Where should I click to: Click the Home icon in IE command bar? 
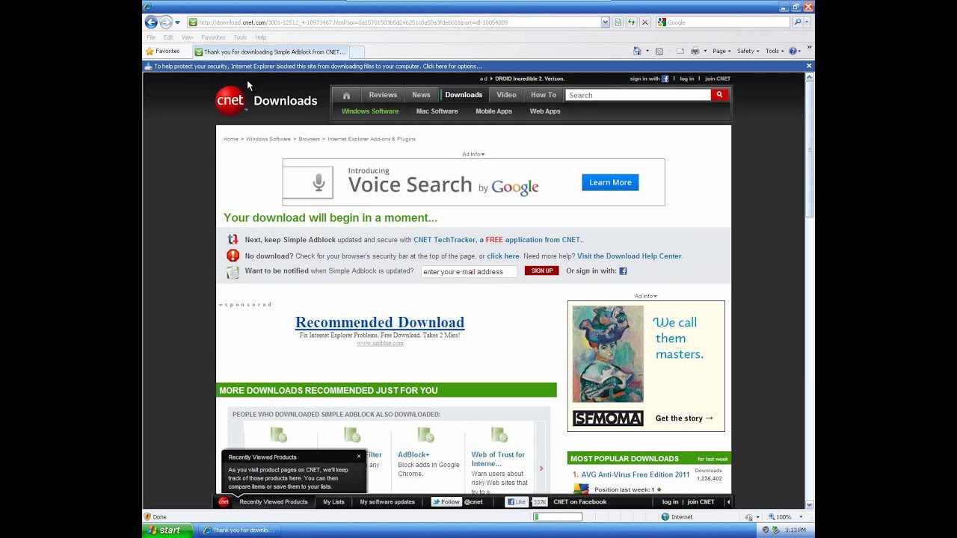coord(637,51)
